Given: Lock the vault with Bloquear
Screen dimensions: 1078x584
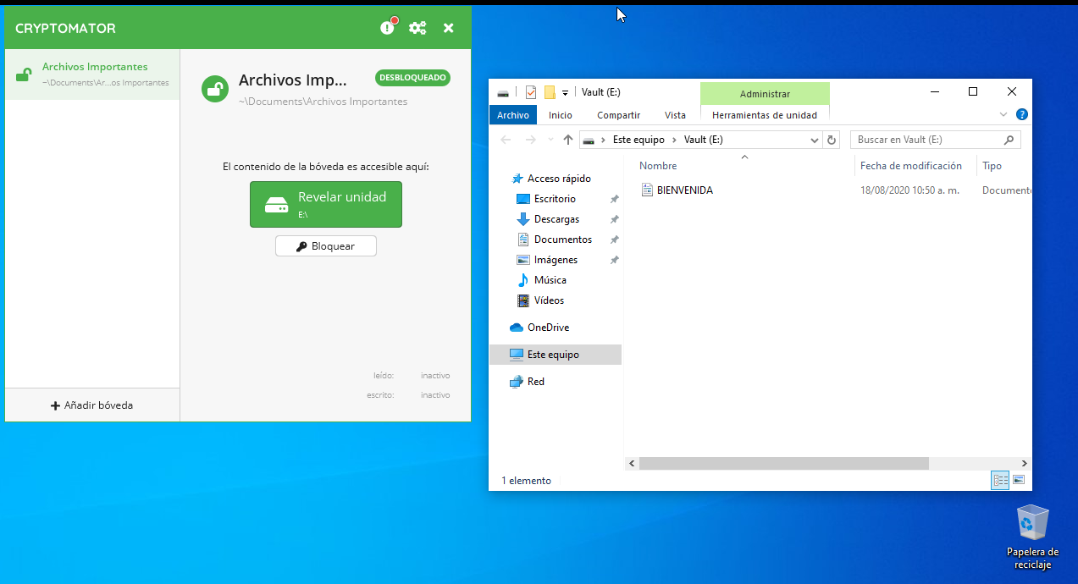Looking at the screenshot, I should coord(326,246).
